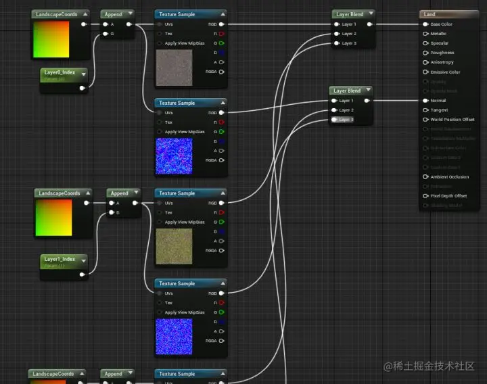Click Layer 2 pin of Layer Blend feeding Normal
The height and width of the screenshot is (384, 487).
tap(334, 110)
